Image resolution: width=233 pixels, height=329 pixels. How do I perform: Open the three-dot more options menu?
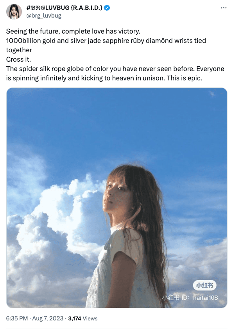(x=224, y=8)
